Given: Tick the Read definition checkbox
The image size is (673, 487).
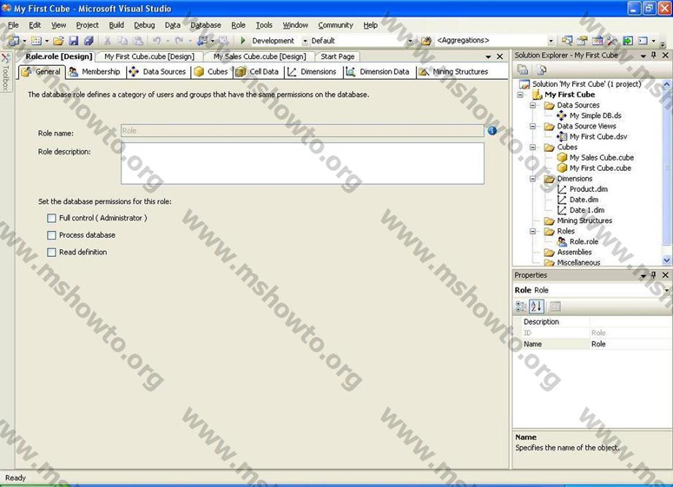Looking at the screenshot, I should pyautogui.click(x=51, y=252).
